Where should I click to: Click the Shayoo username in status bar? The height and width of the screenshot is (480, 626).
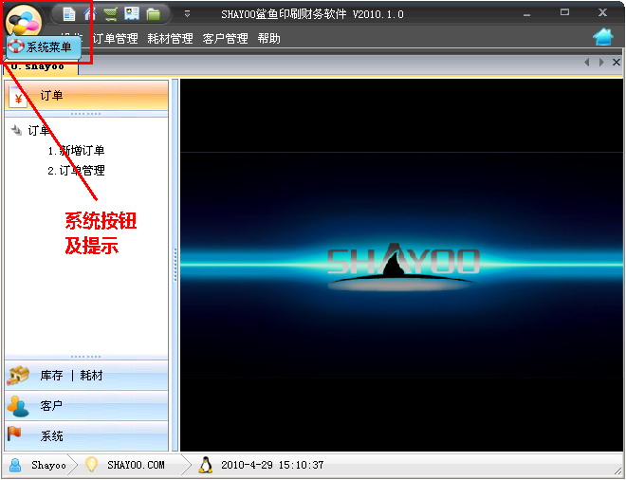pos(48,465)
